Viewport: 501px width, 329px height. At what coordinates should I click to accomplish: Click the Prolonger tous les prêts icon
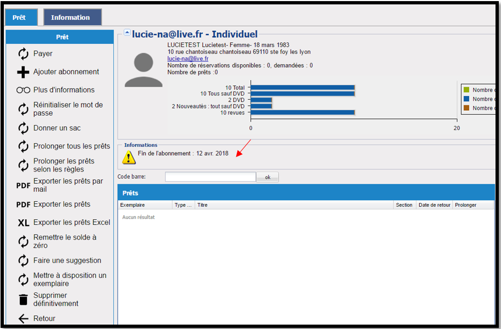tap(23, 146)
